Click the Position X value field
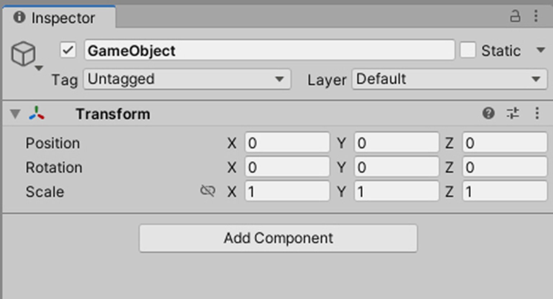553x299 pixels. pos(287,143)
